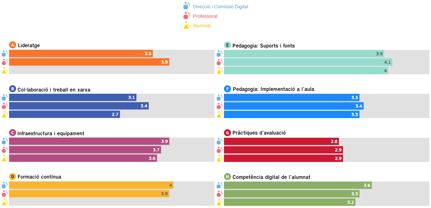The width and height of the screenshot is (431, 208).
Task: Toggle the Professorat legend label
Action: 205,16
